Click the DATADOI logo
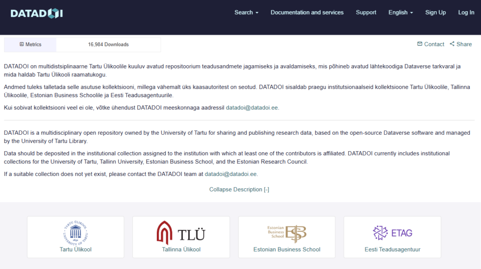 (x=37, y=13)
